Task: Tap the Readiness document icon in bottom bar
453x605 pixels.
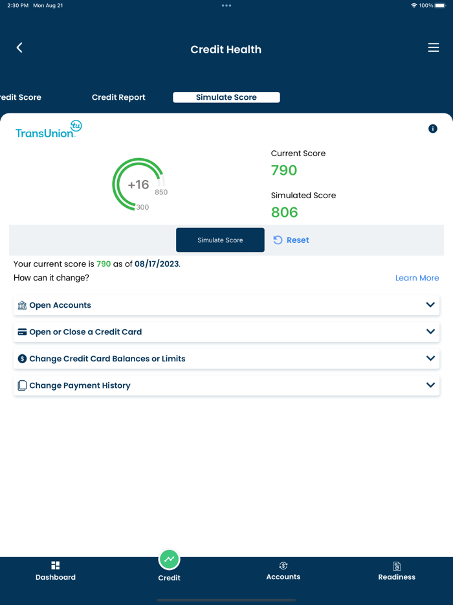Action: point(397,565)
